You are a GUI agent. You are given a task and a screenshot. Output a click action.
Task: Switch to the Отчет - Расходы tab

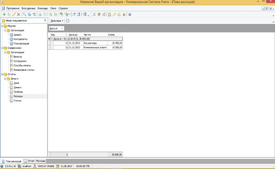(35, 161)
